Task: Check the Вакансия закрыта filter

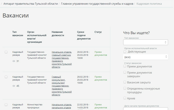Action: tap(125, 82)
